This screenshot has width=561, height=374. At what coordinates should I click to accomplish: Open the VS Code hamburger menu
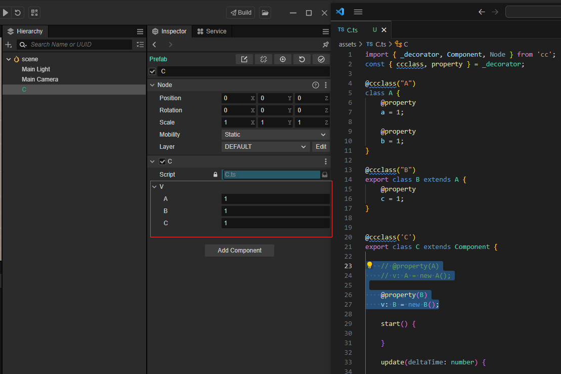358,12
